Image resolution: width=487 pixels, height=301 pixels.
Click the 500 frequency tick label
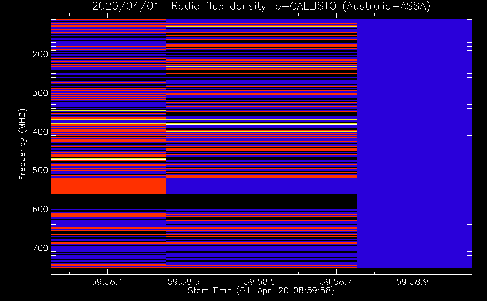click(40, 170)
